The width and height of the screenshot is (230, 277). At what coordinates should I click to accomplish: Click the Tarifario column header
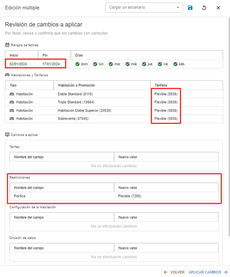(x=161, y=85)
